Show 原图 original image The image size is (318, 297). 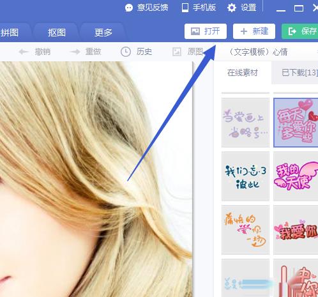tap(188, 52)
